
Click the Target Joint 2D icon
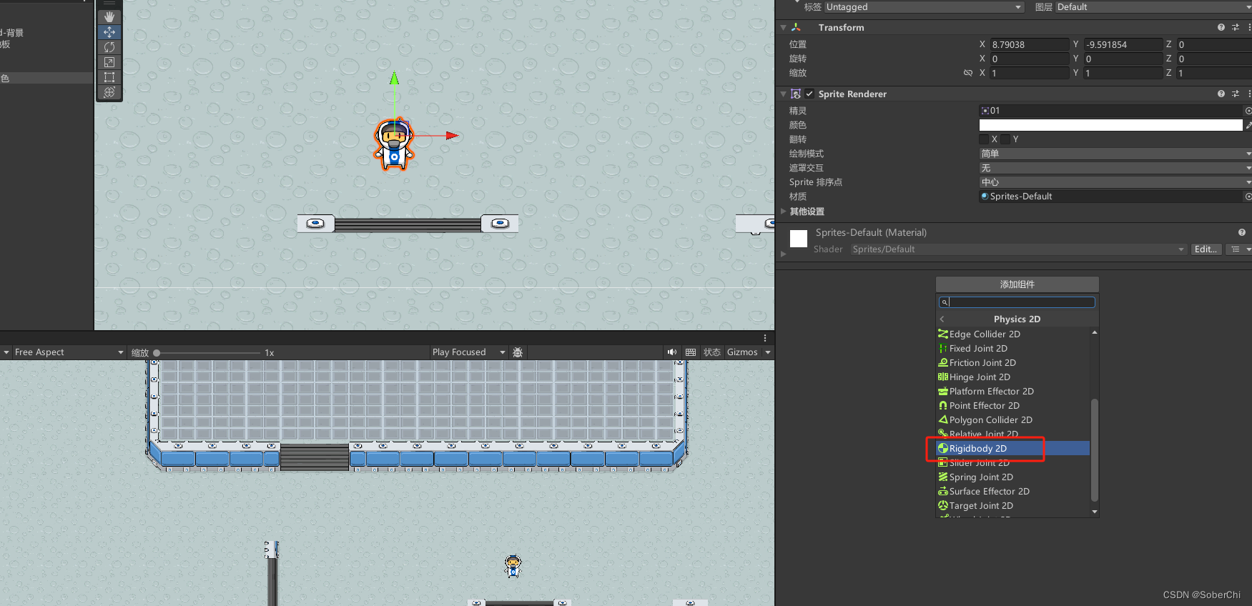tap(943, 505)
